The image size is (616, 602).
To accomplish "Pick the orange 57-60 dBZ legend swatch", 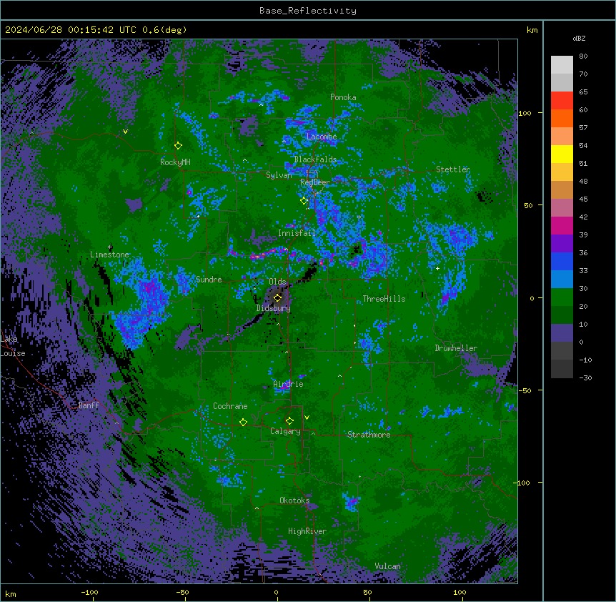I will [562, 118].
